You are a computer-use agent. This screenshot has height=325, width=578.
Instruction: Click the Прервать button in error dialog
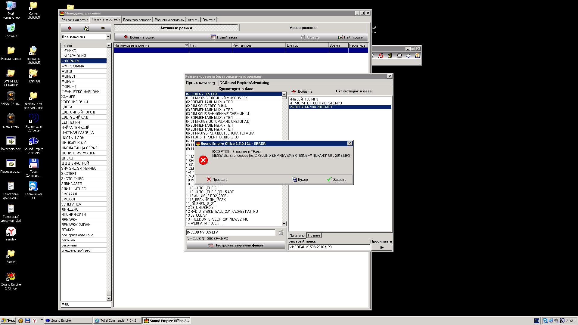[217, 179]
